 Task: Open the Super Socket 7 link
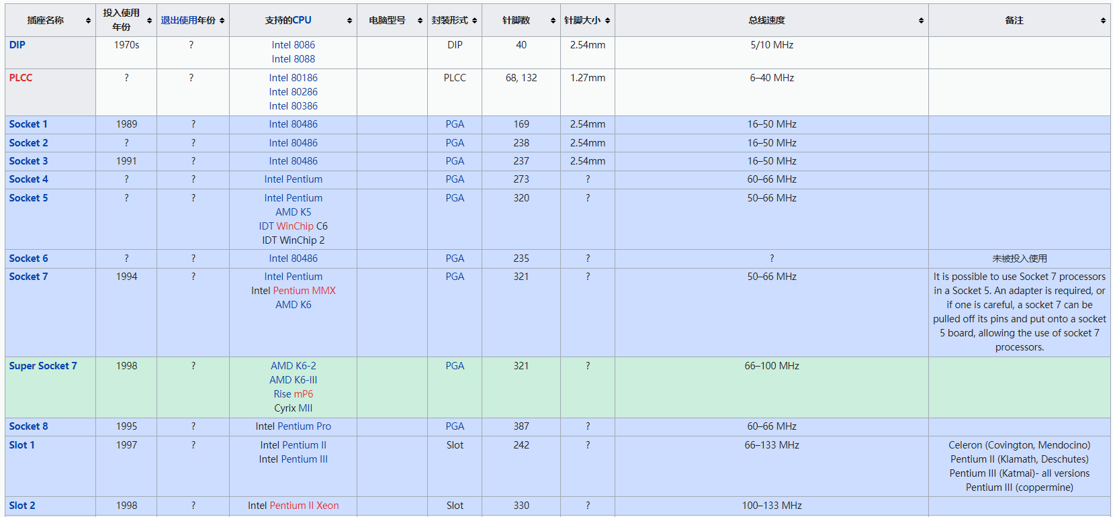(x=43, y=366)
